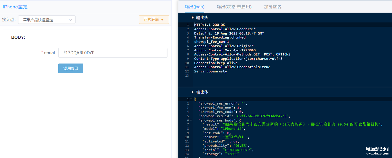The image size is (392, 158).
Task: Open the 正式环境 environment dropdown
Action: click(x=154, y=20)
